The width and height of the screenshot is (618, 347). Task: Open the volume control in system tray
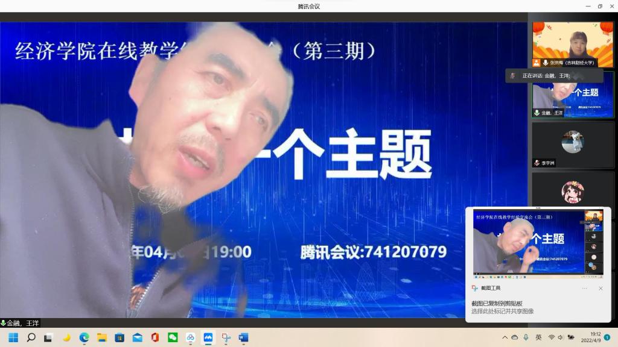click(561, 337)
